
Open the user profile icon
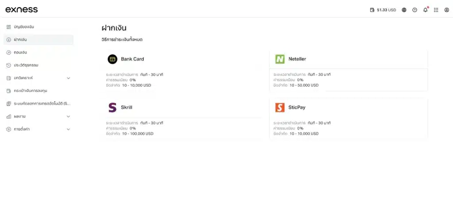point(446,10)
